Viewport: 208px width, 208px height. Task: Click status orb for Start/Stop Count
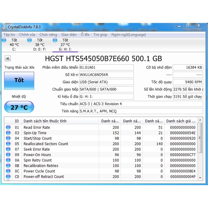tap(8, 138)
